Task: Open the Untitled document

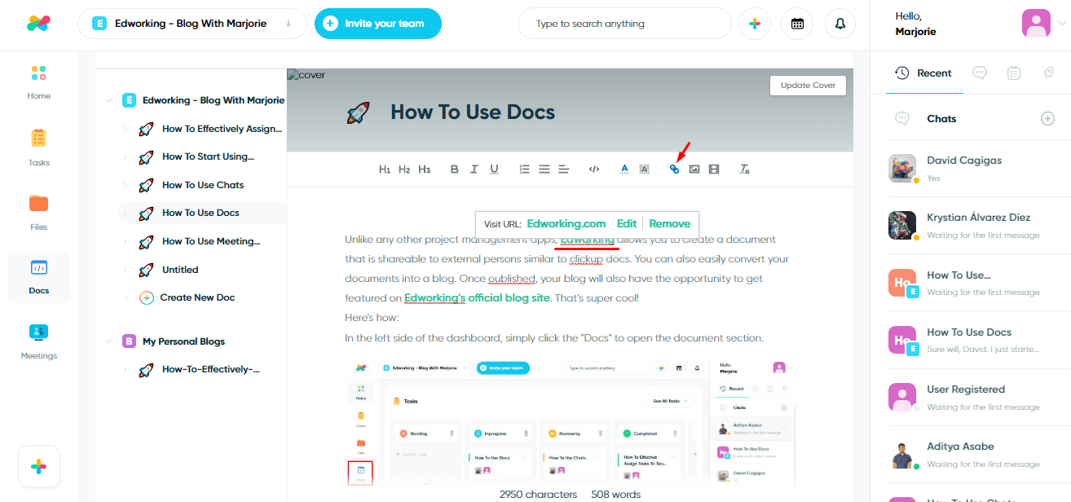Action: pos(180,270)
